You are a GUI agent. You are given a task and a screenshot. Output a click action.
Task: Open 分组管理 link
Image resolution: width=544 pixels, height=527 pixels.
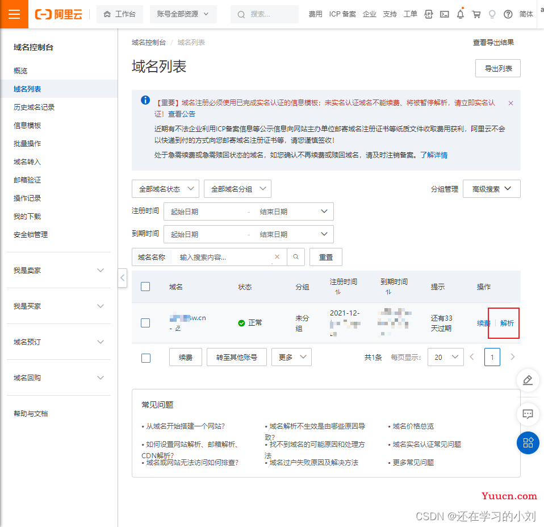[x=445, y=189]
